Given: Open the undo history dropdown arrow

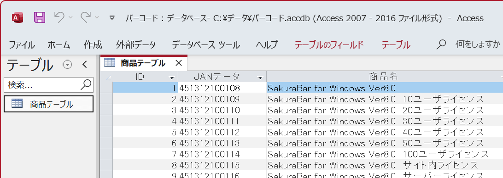Looking at the screenshot, I should pos(70,17).
